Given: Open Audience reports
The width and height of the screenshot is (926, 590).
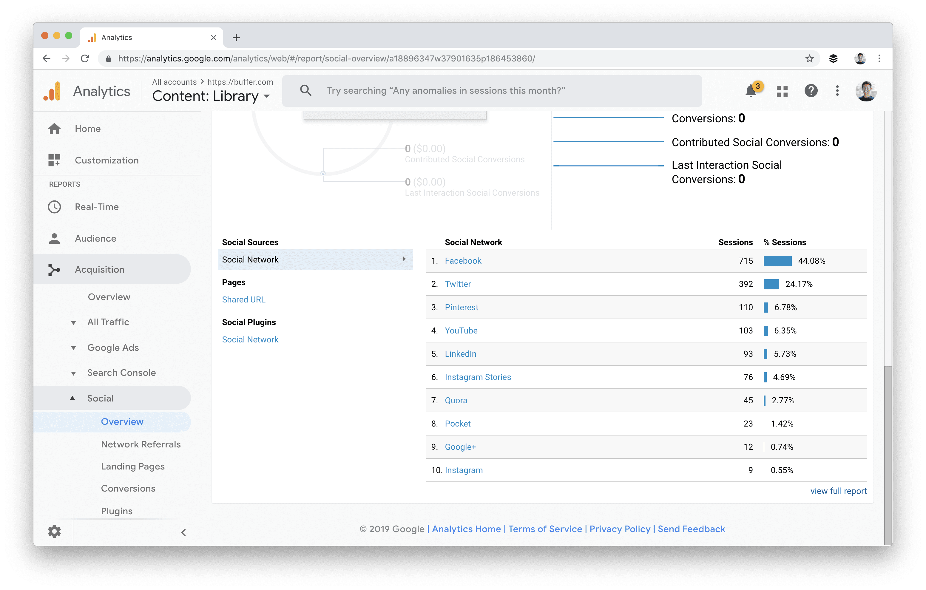Looking at the screenshot, I should [x=95, y=238].
